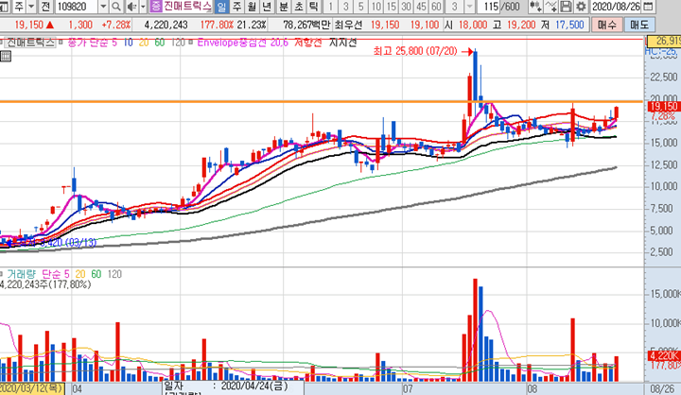The height and width of the screenshot is (395, 681).
Task: Select the daily (일) chart period
Action: click(x=221, y=7)
